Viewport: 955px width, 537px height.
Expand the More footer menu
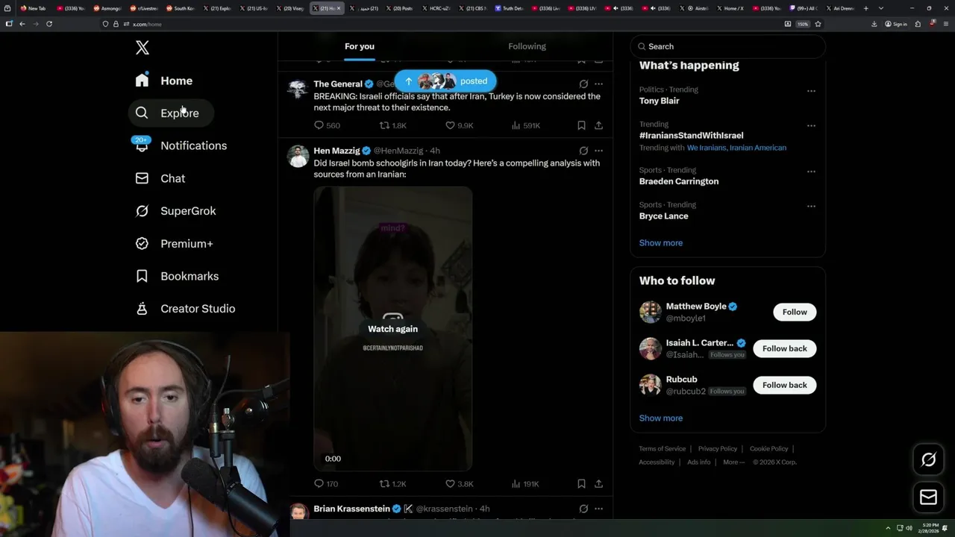733,462
